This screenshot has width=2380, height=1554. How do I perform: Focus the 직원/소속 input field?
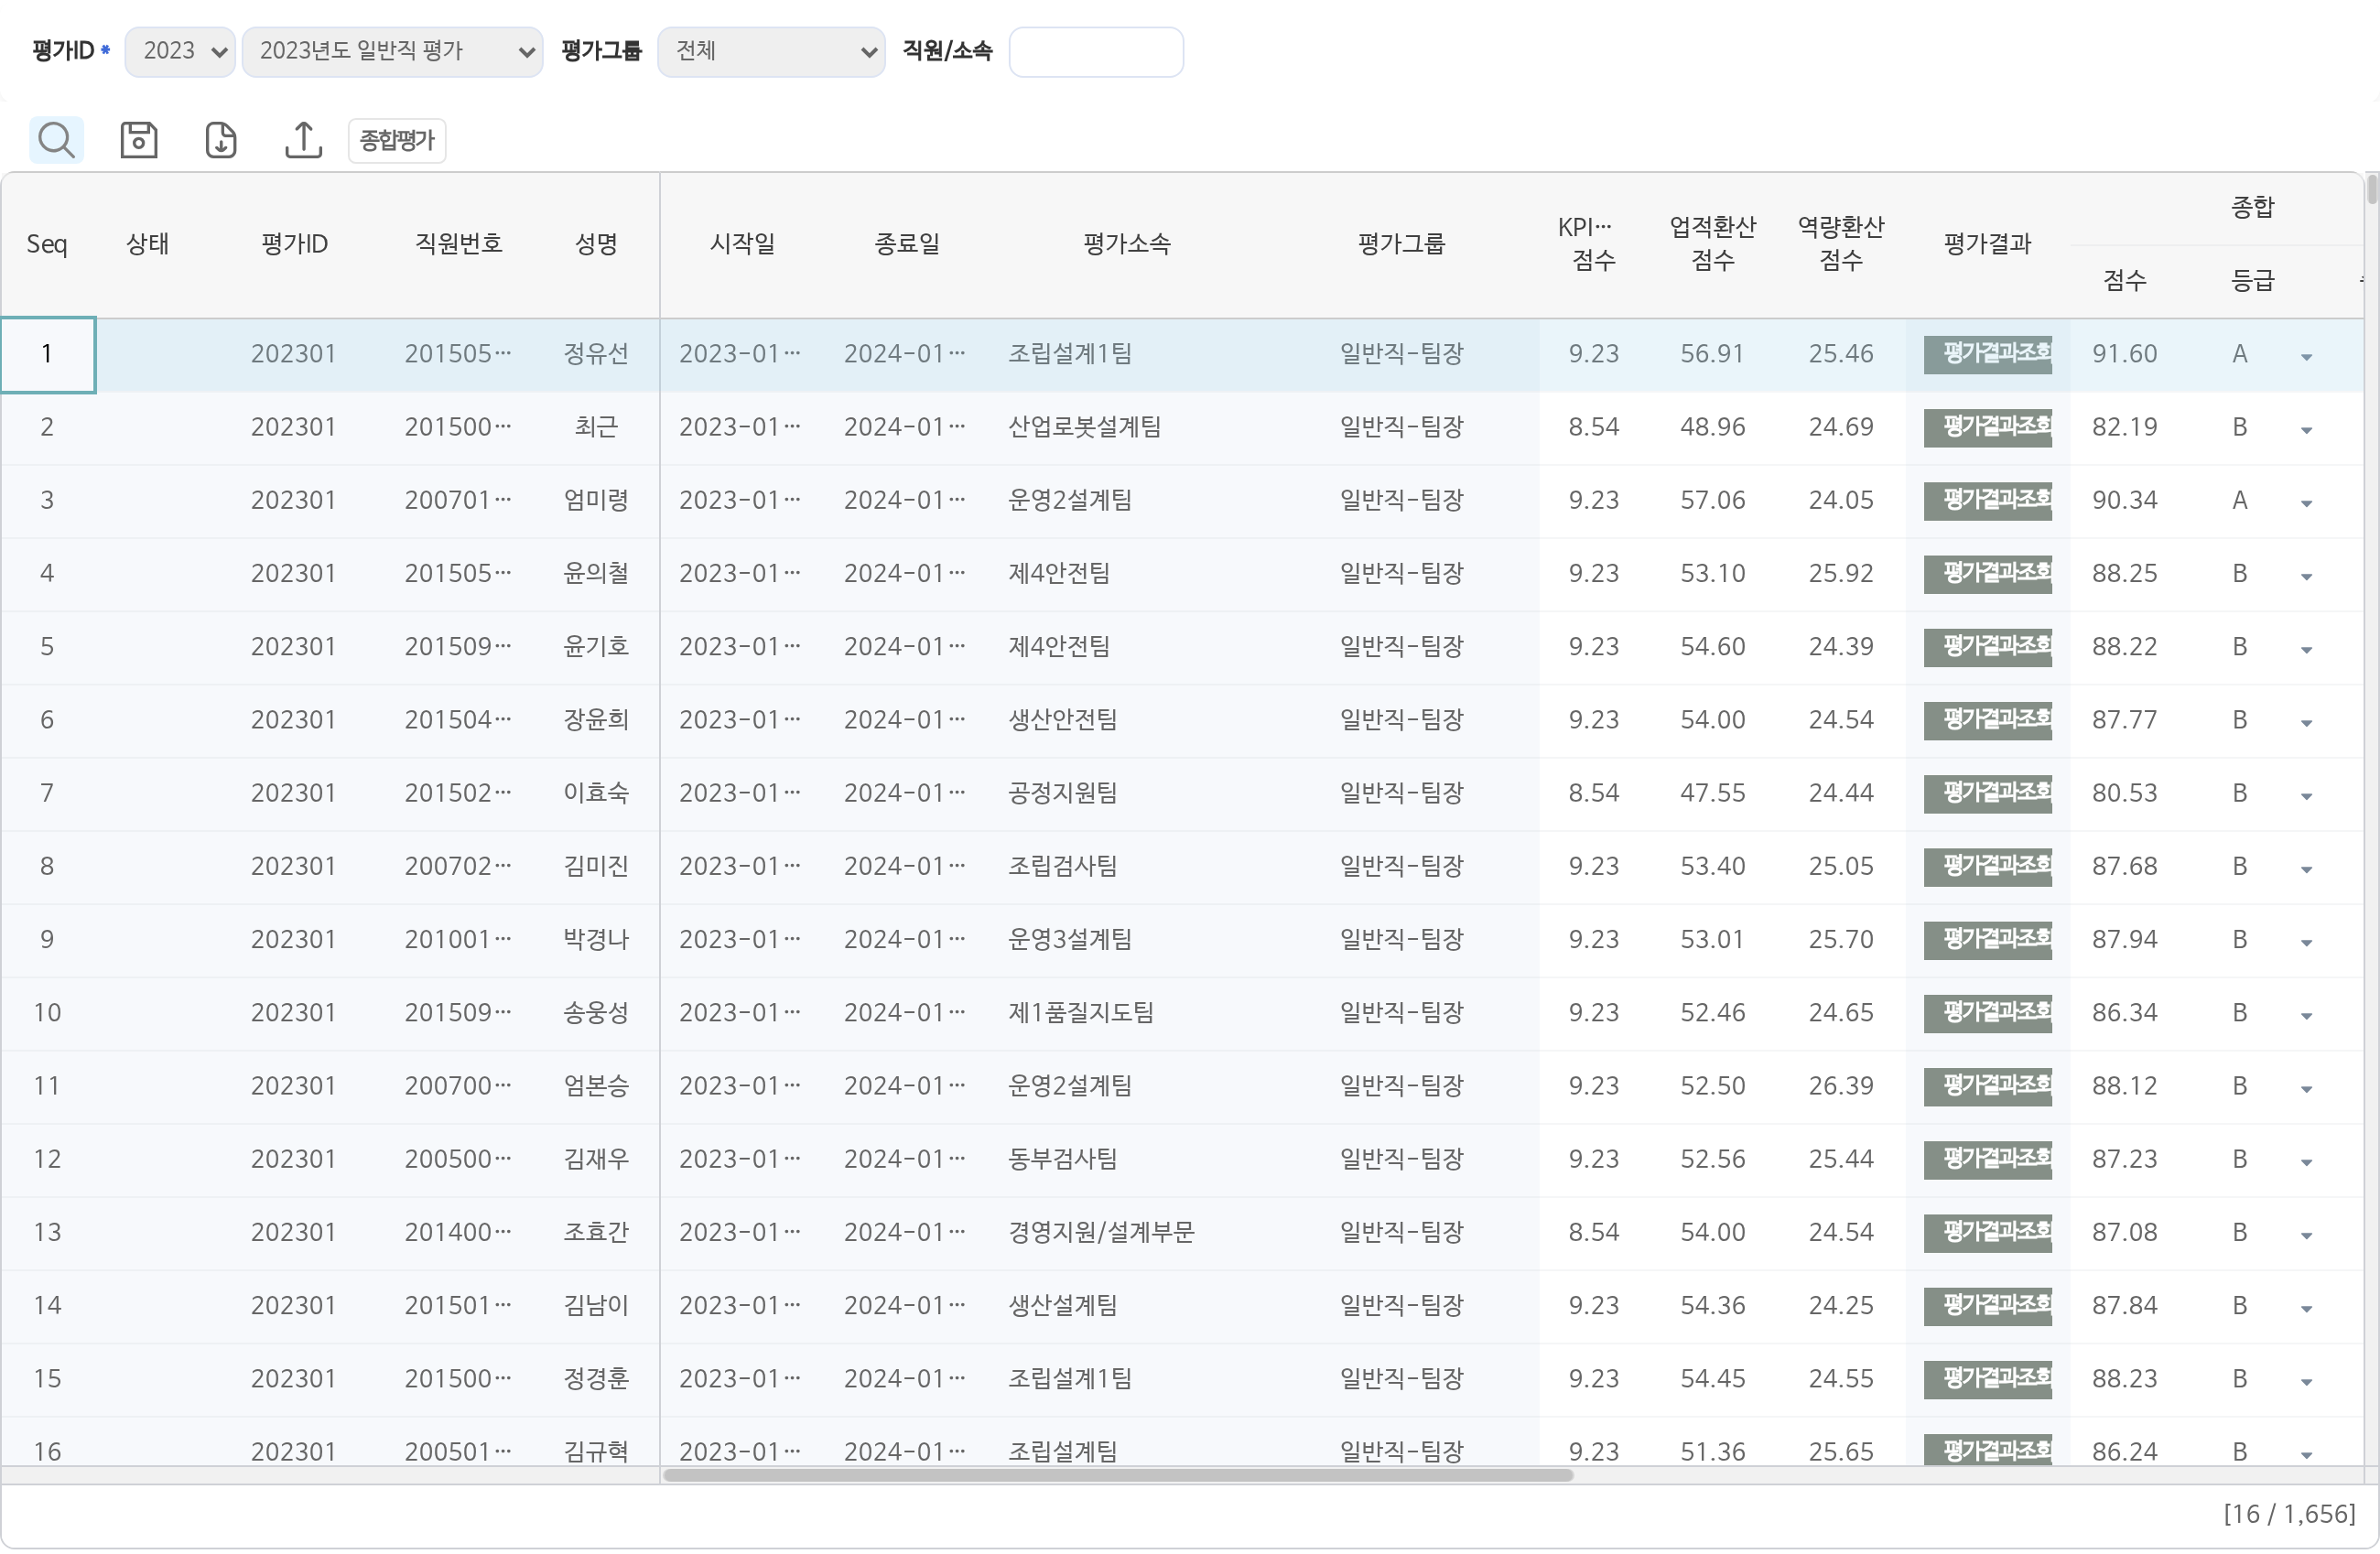[1096, 52]
